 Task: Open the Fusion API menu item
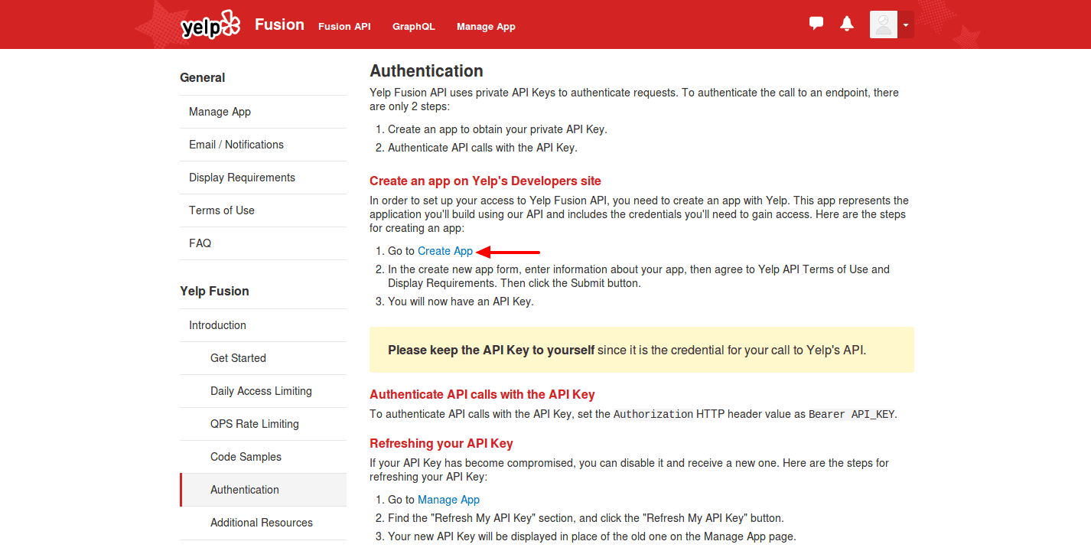[344, 26]
